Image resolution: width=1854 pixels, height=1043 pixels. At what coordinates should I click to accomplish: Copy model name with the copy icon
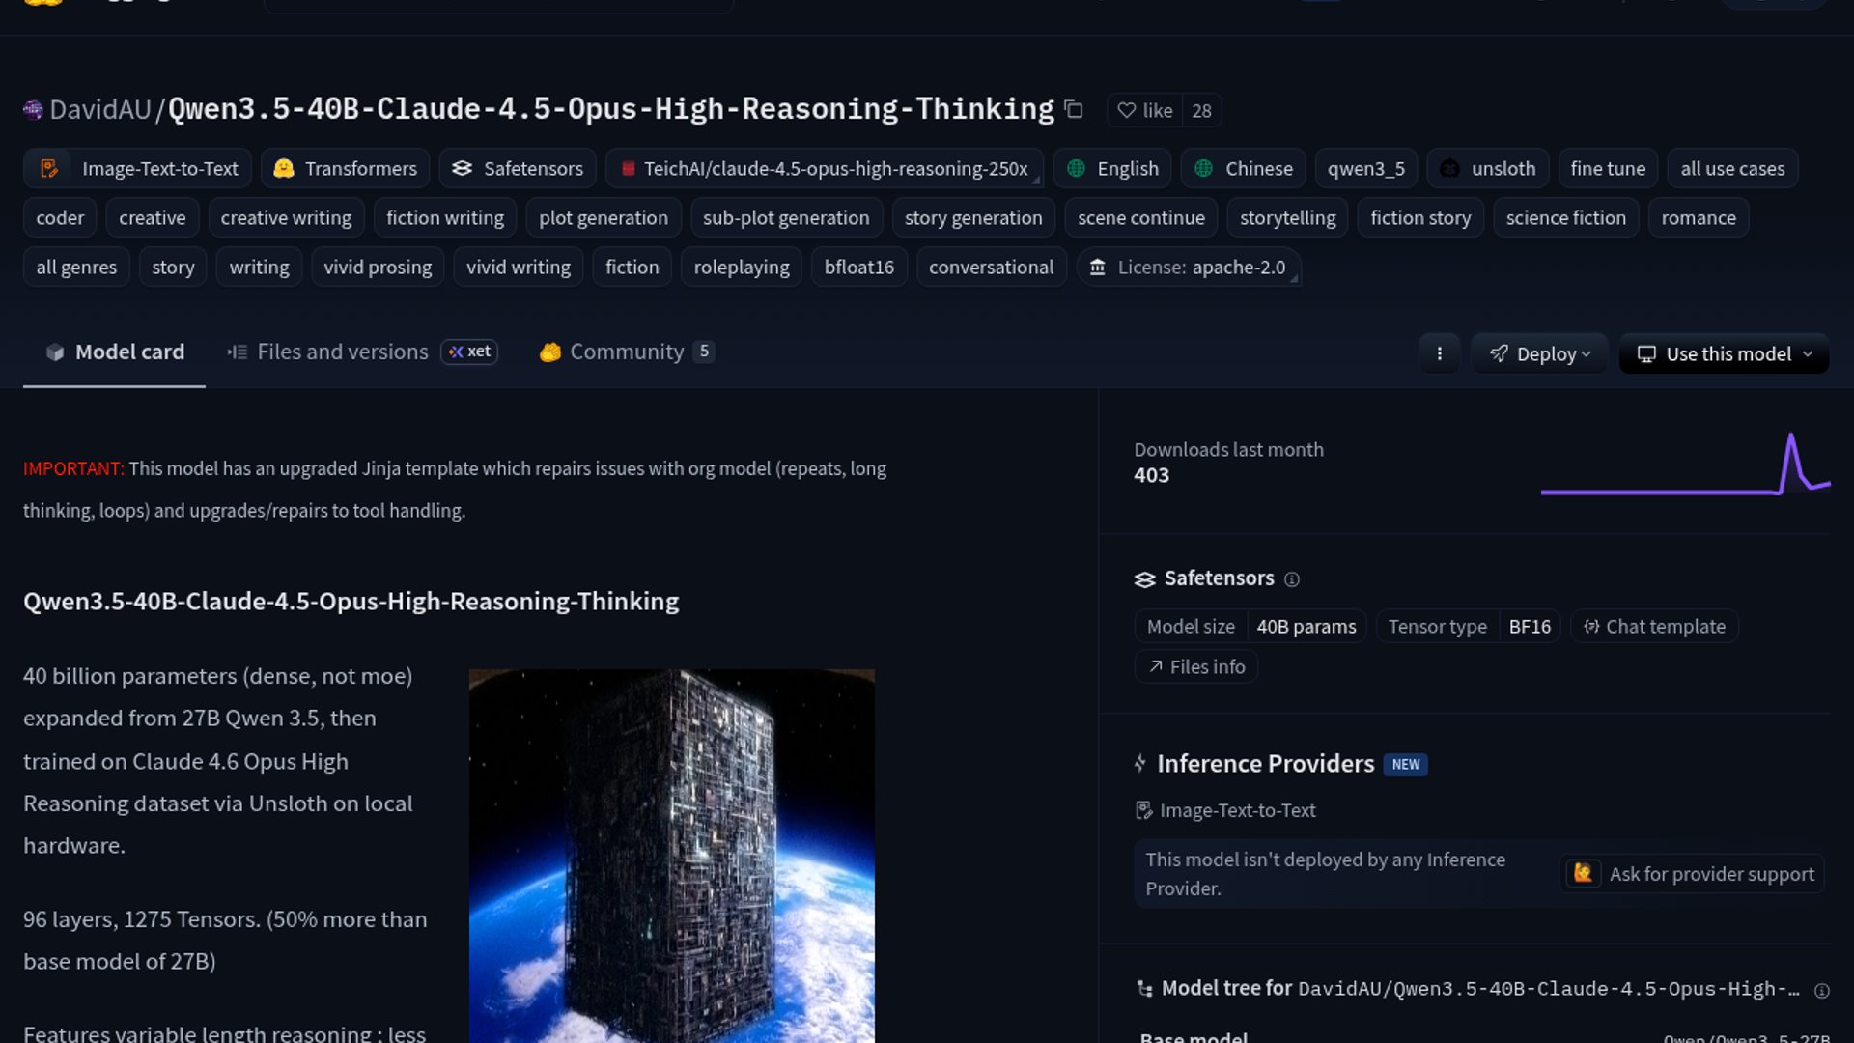point(1073,110)
